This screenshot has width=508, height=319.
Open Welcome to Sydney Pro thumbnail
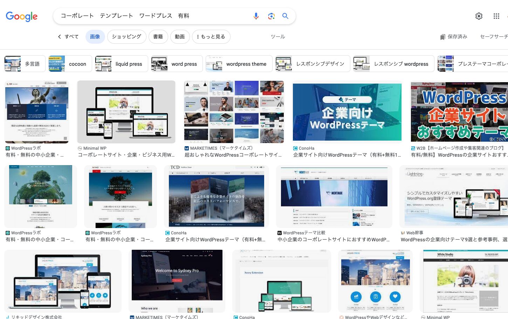pyautogui.click(x=177, y=281)
